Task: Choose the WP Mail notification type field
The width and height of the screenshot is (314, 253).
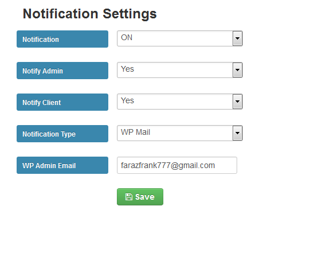Action: click(179, 133)
